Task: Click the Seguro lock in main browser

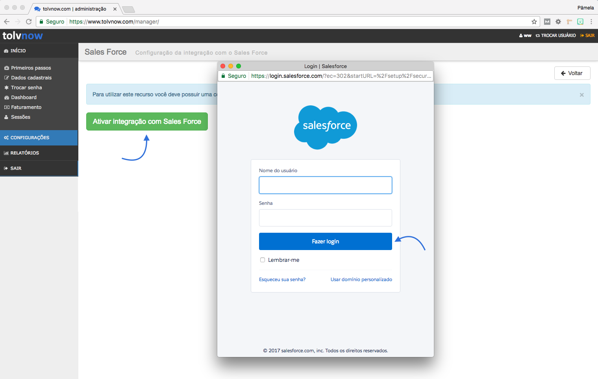Action: click(52, 22)
